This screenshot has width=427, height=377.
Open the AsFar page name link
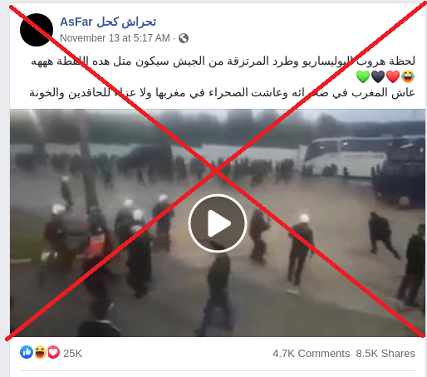pyautogui.click(x=108, y=22)
